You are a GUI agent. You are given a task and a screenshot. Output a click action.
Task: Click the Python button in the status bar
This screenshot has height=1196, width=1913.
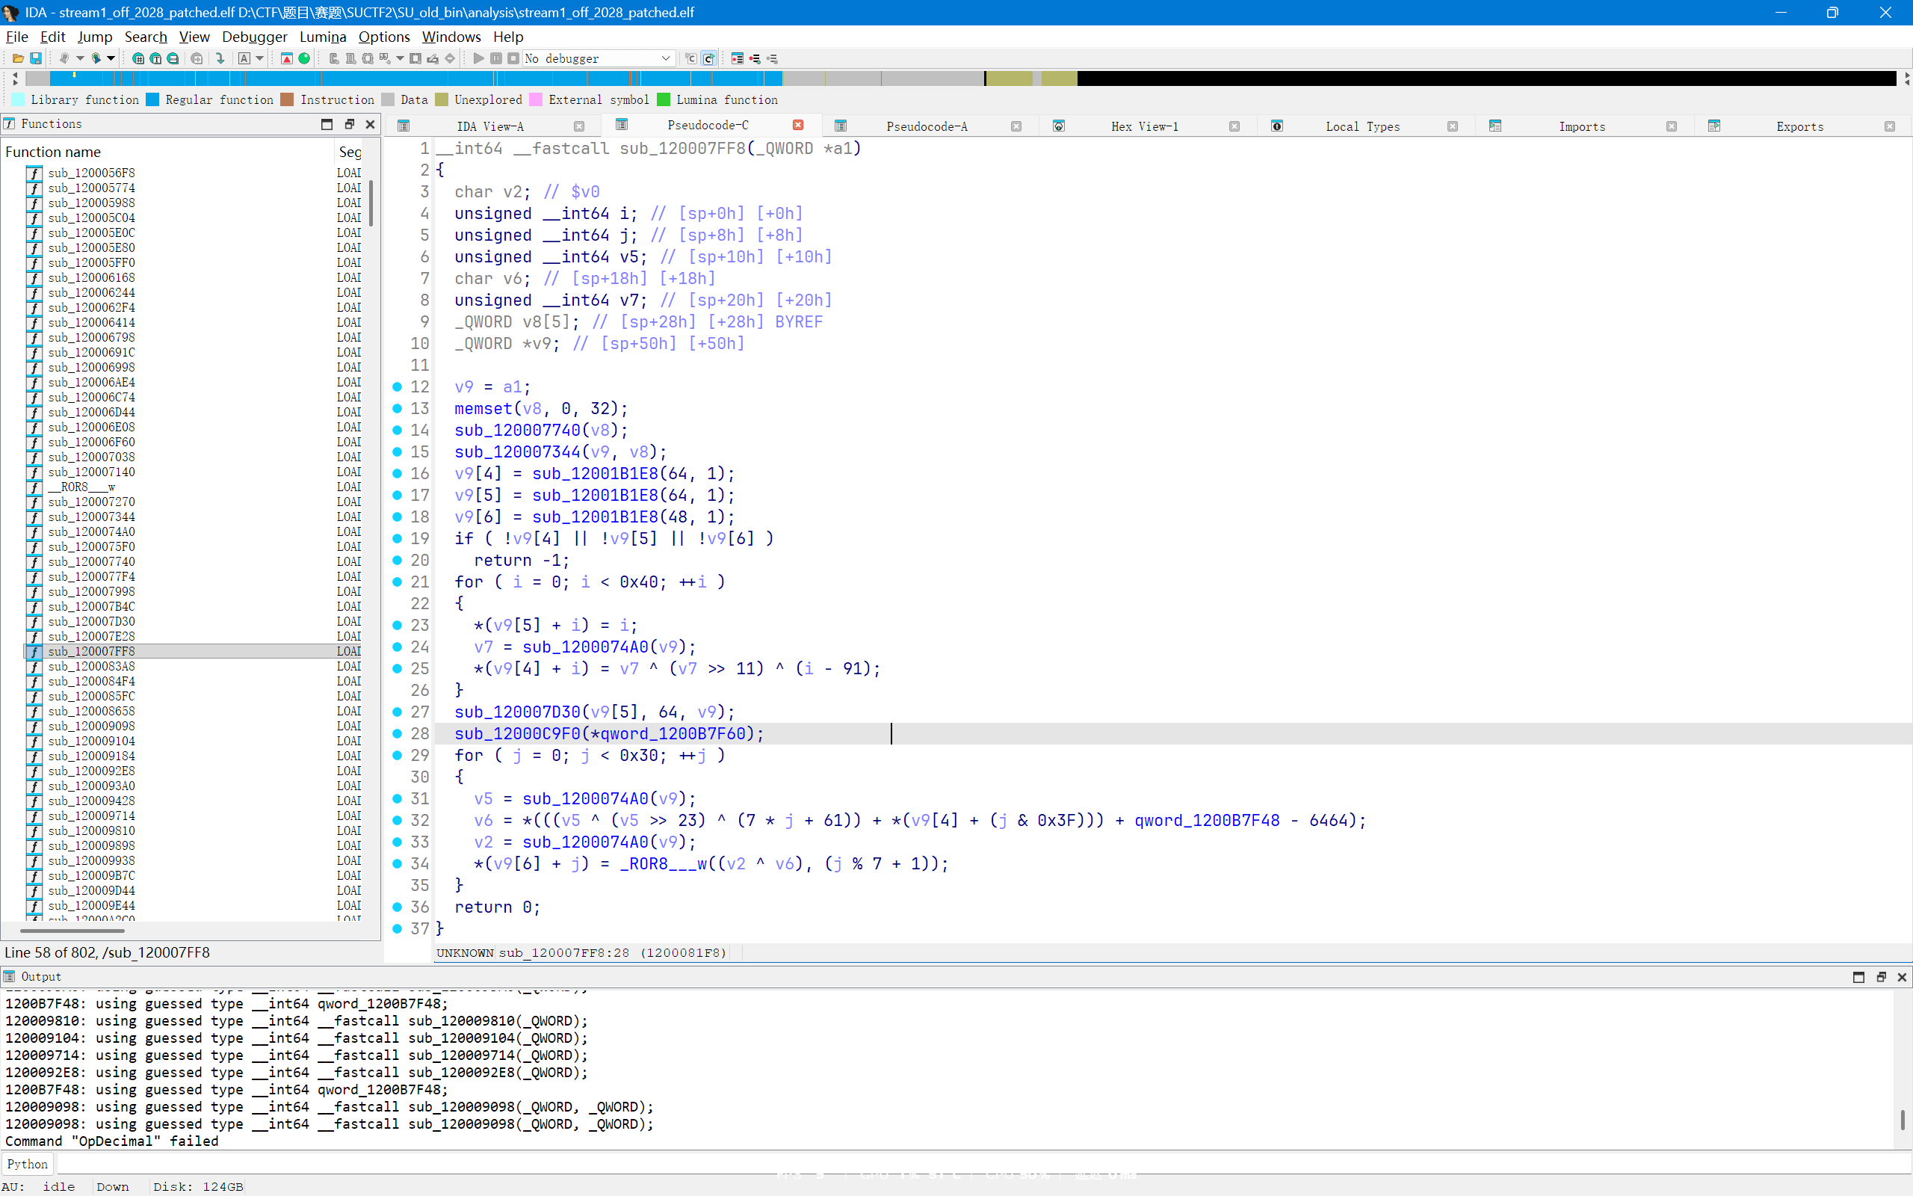27,1163
